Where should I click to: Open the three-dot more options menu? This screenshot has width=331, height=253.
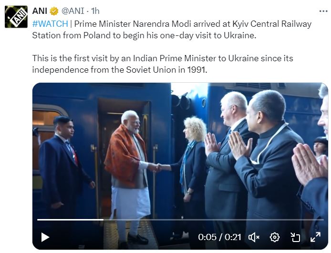click(323, 11)
